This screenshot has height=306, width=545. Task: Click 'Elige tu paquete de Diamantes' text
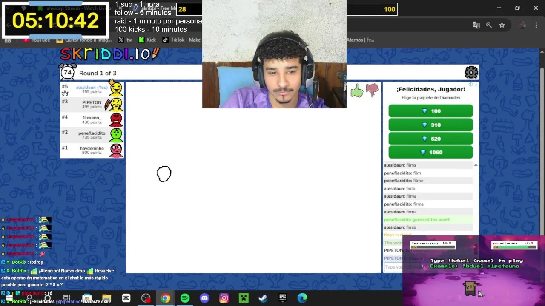(x=430, y=98)
